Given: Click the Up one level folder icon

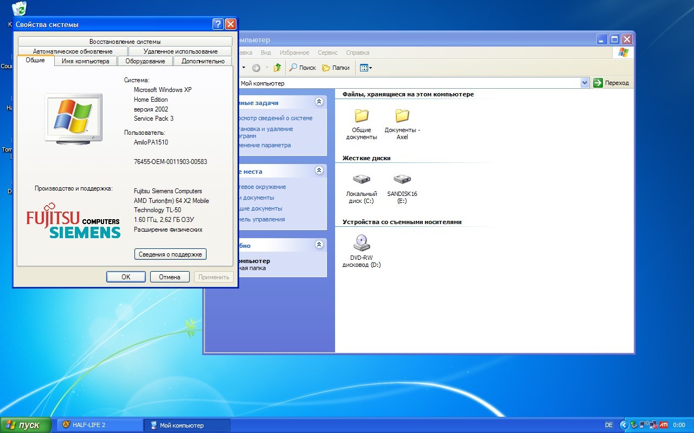Looking at the screenshot, I should coord(277,68).
